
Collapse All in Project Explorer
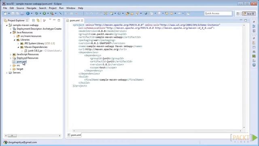33,20
